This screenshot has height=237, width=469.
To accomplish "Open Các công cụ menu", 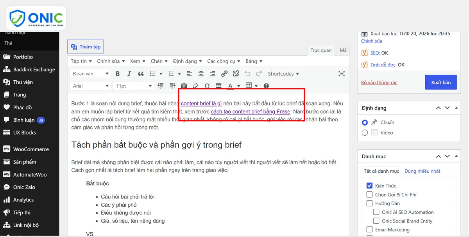I will pos(224,61).
